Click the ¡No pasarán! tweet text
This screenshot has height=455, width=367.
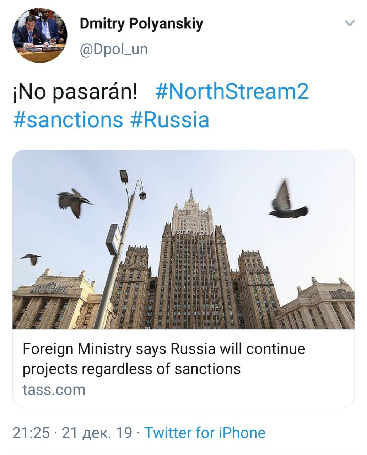[x=75, y=92]
